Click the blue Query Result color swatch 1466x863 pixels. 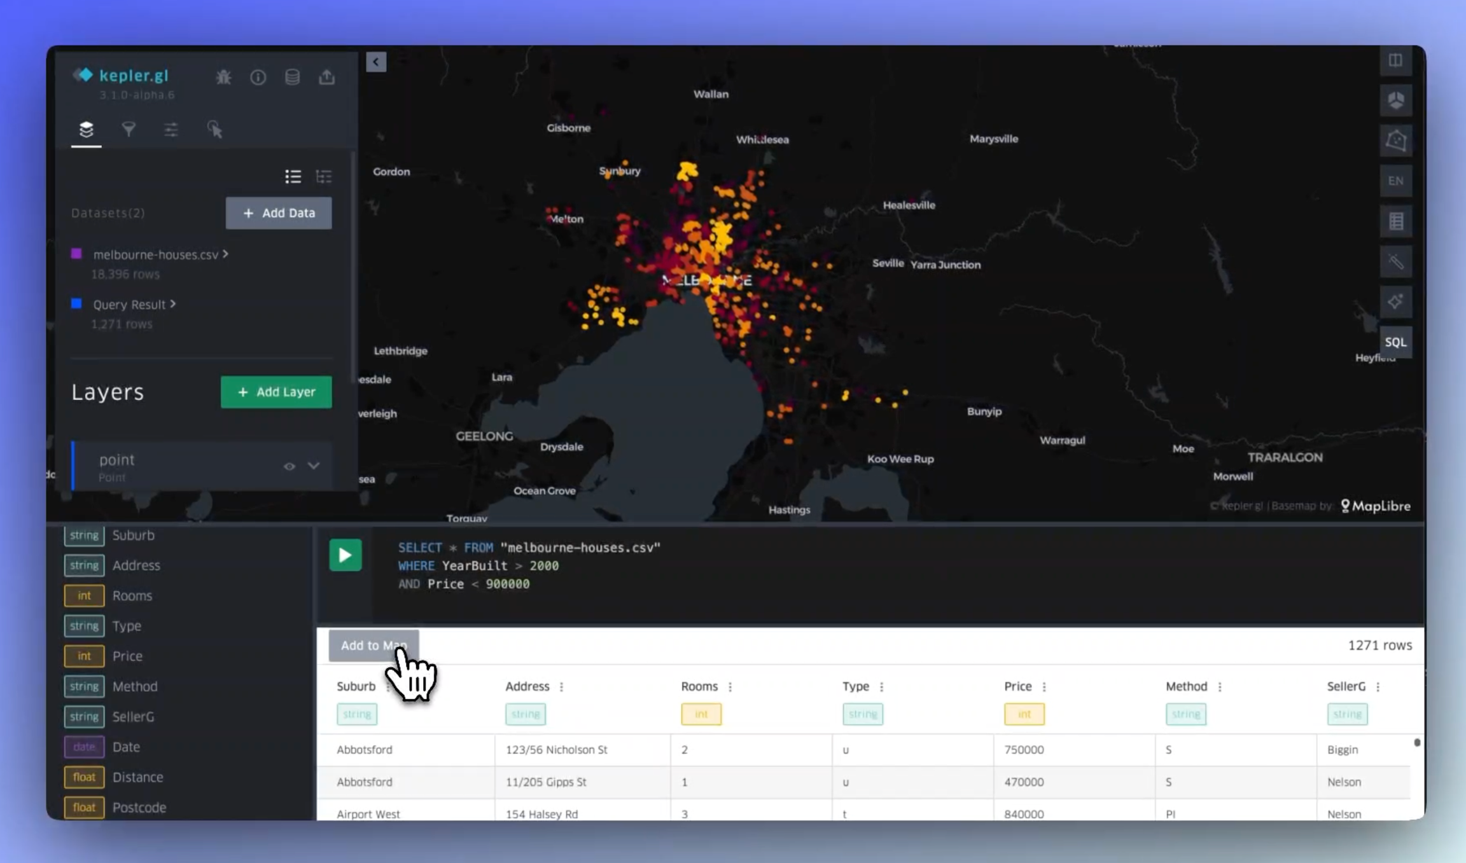pos(76,304)
